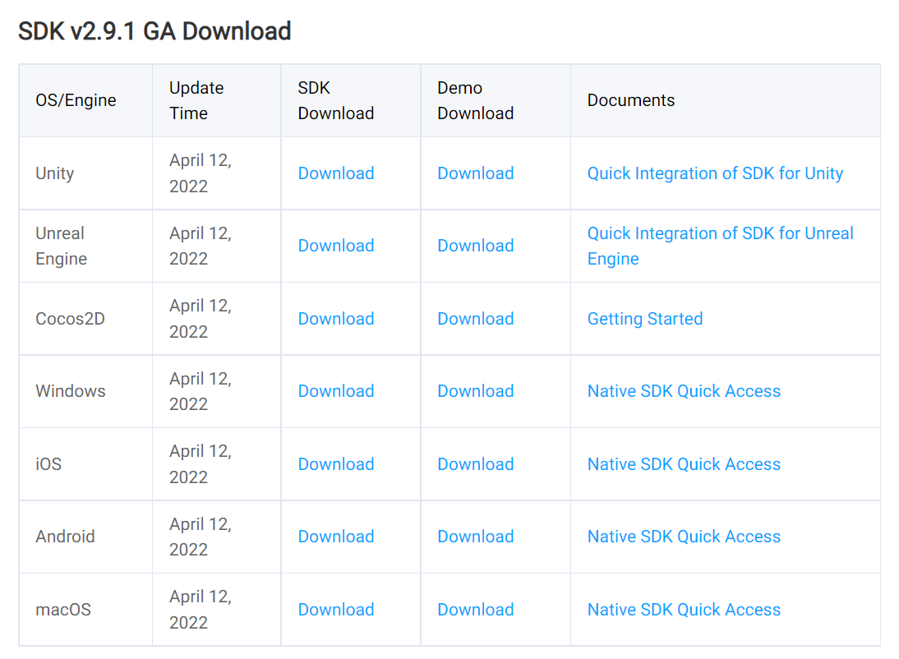Download the macOS SDK
This screenshot has width=899, height=659.
(x=335, y=610)
